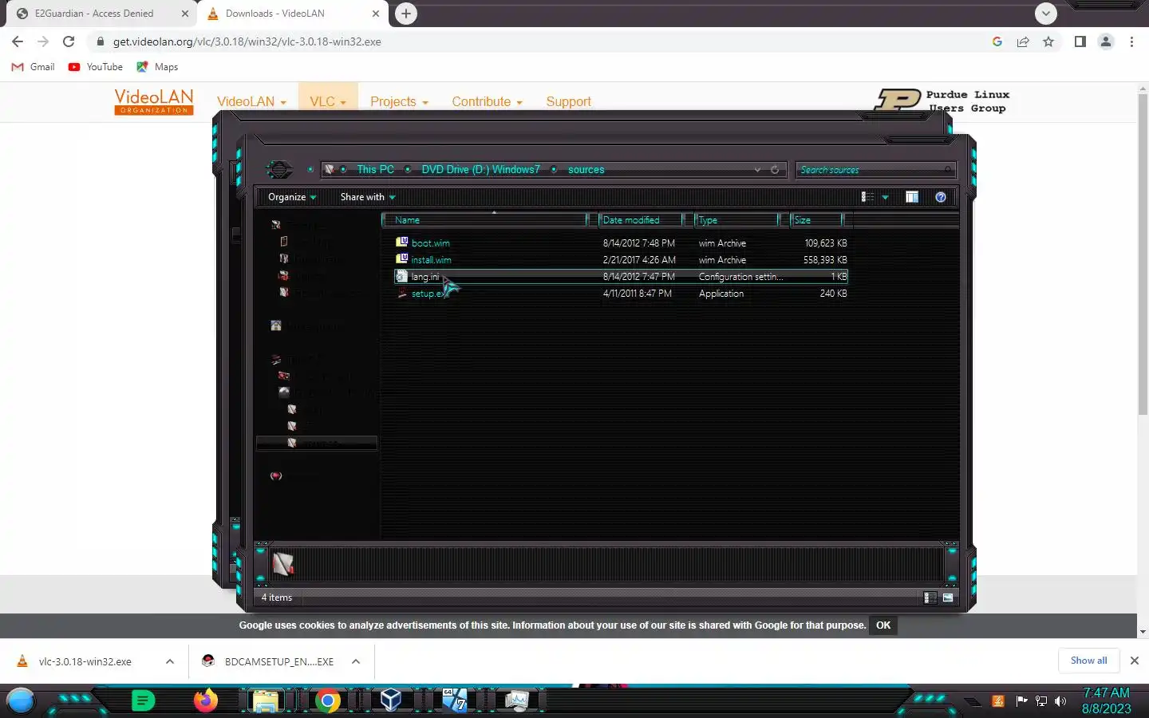The image size is (1149, 718).
Task: Open the Start orb button
Action: point(20,701)
